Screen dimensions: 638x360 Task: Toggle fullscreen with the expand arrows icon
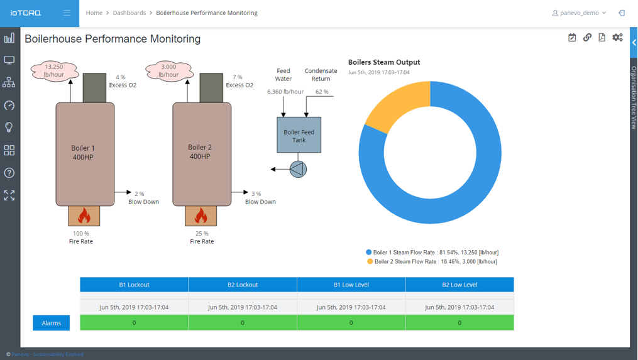click(9, 195)
